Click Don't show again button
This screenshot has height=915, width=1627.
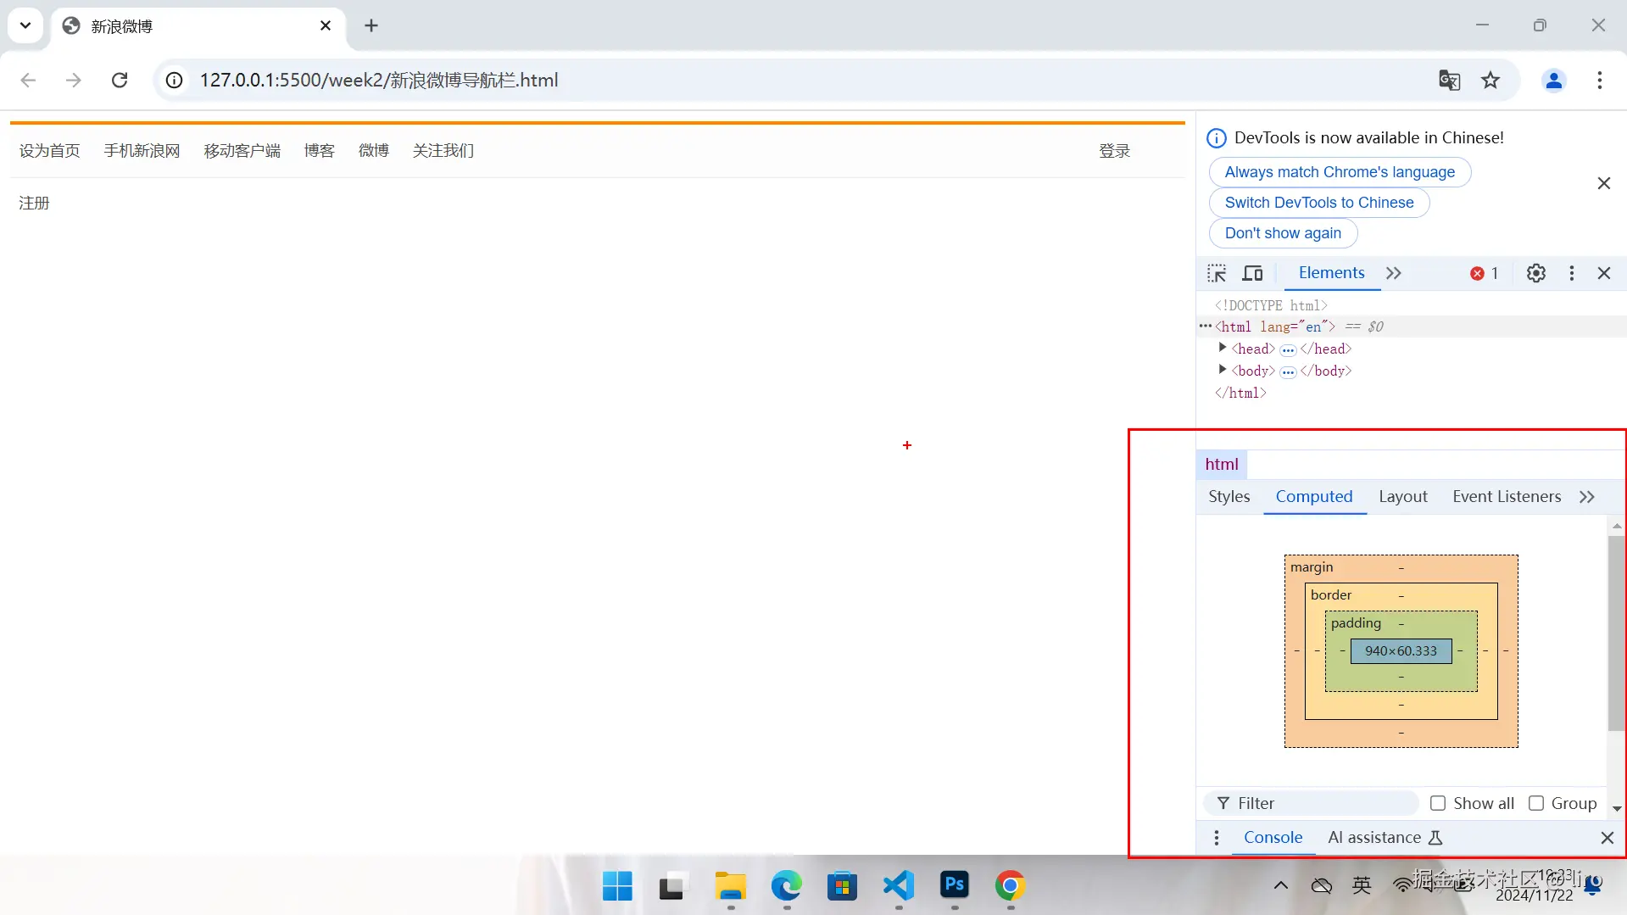[1282, 233]
